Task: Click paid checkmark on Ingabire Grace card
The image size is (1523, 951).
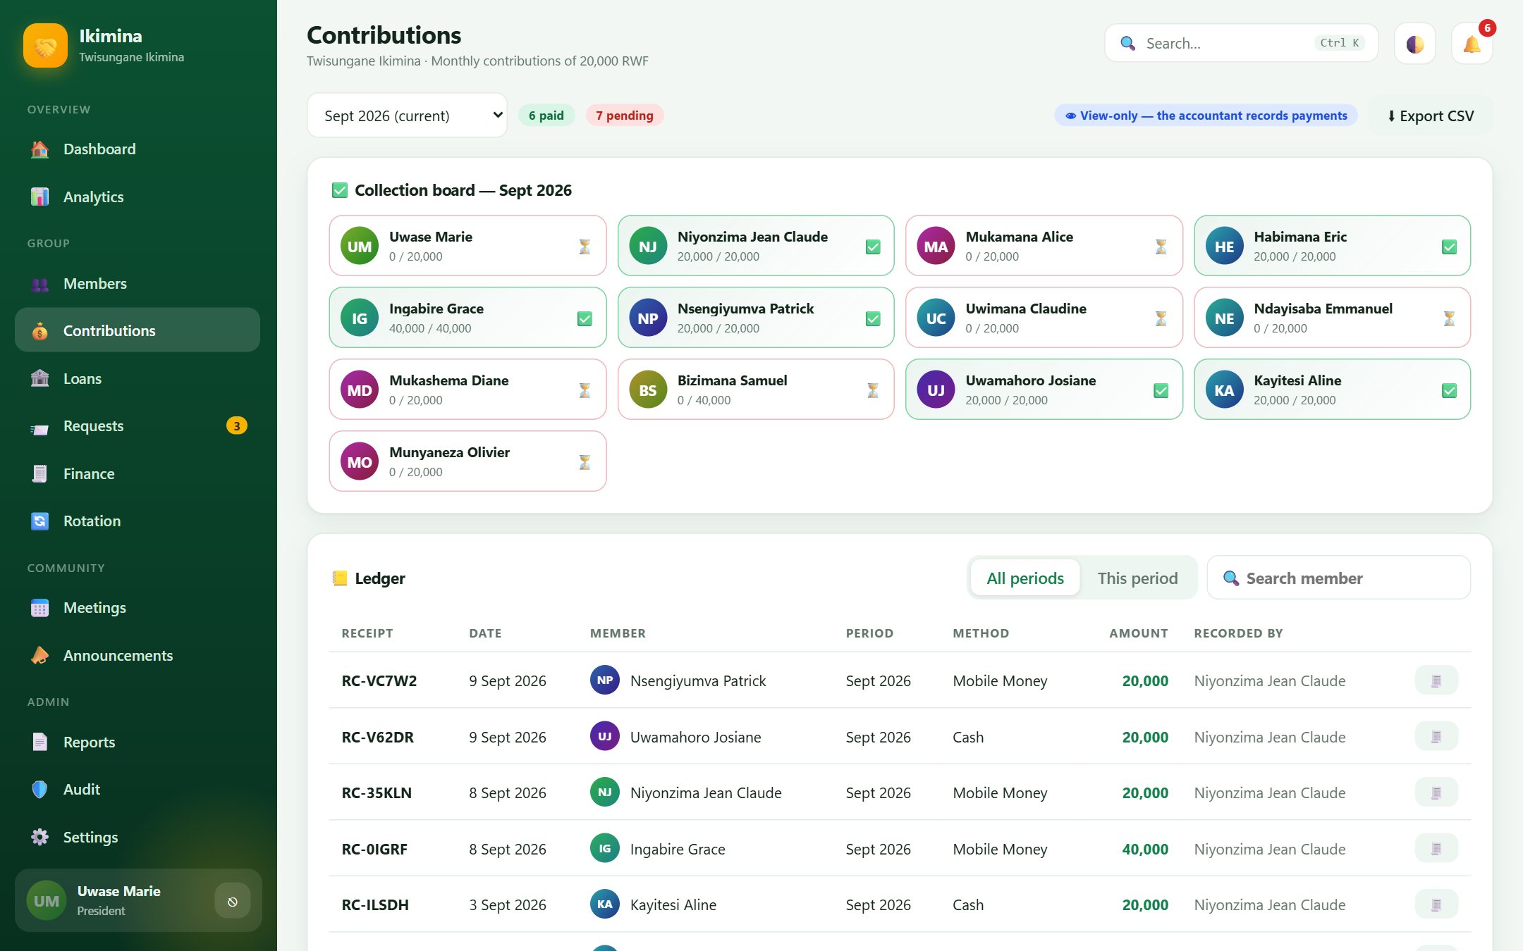Action: [585, 319]
